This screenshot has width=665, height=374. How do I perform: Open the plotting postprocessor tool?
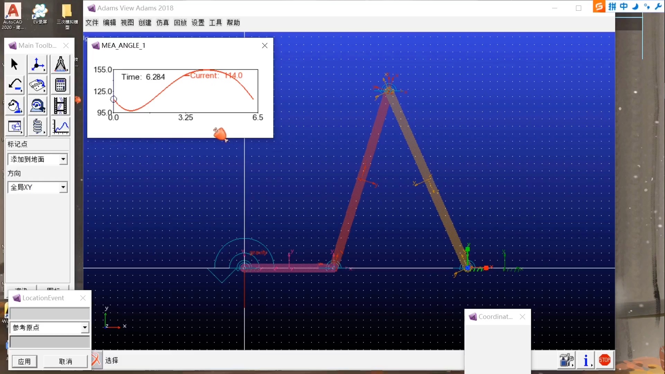[x=61, y=127]
